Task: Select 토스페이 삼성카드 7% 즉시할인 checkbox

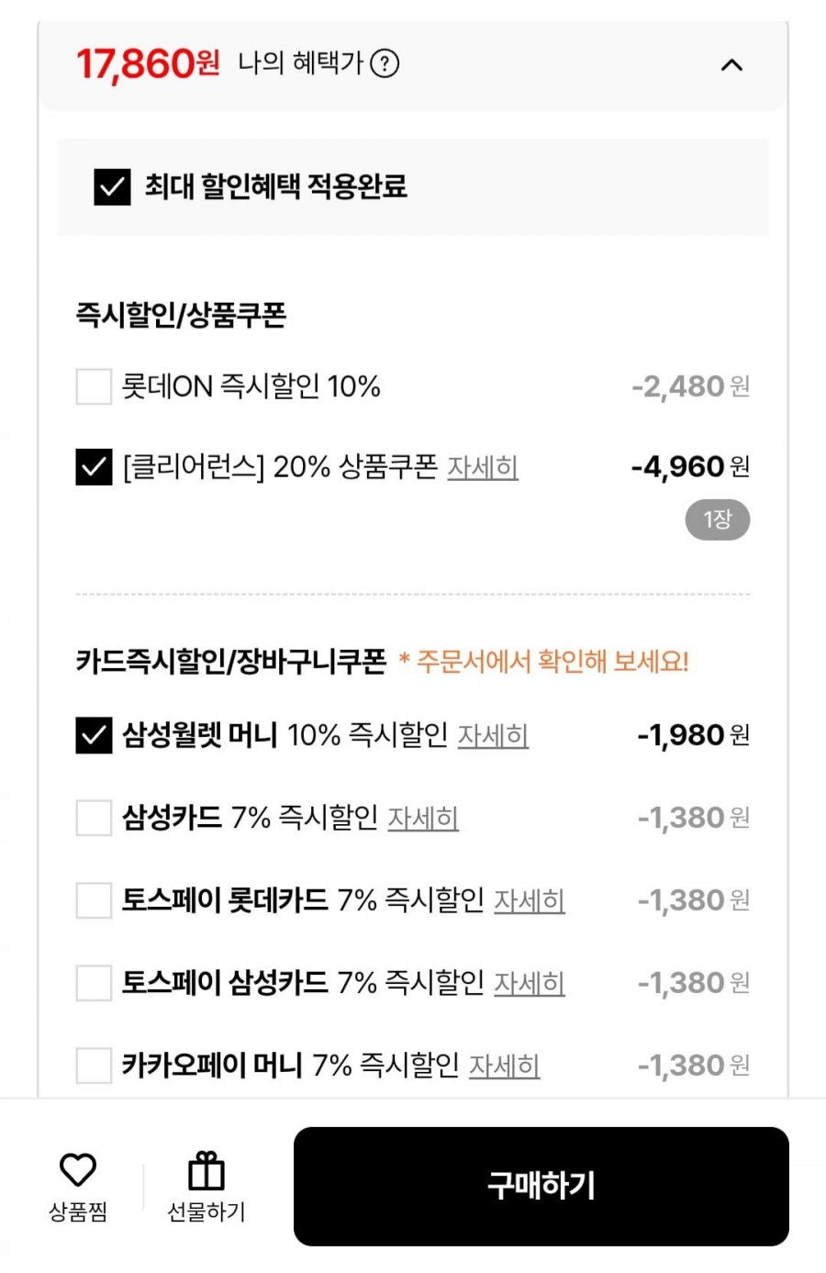Action: (x=94, y=983)
